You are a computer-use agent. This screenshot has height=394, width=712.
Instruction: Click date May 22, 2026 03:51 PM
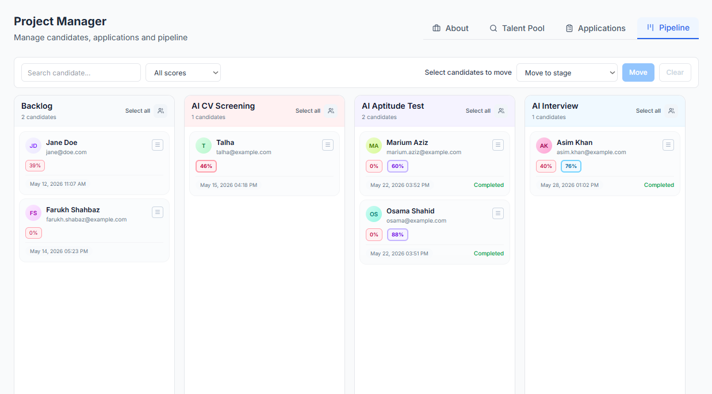(x=400, y=254)
